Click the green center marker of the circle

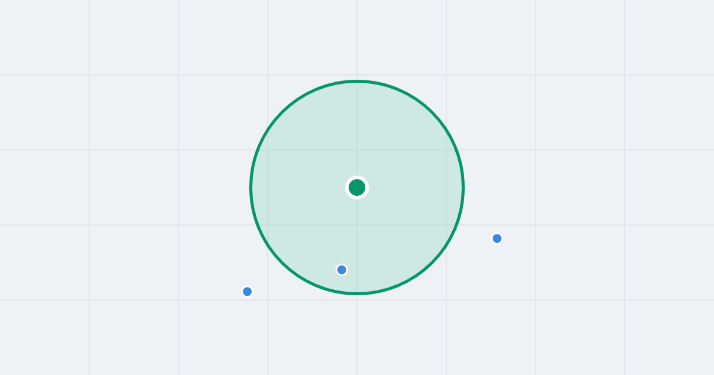357,187
